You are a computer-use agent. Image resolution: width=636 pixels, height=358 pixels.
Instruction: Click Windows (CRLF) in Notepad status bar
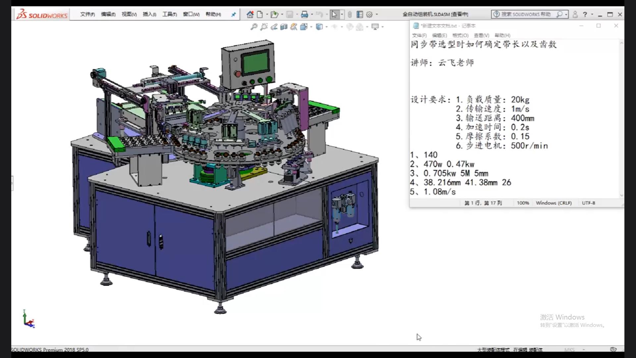click(554, 203)
